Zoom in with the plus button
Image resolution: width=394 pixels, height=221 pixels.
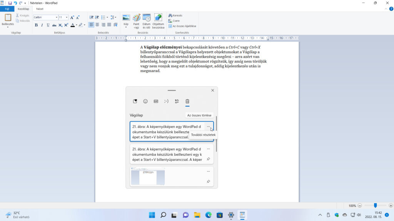pos(391,206)
